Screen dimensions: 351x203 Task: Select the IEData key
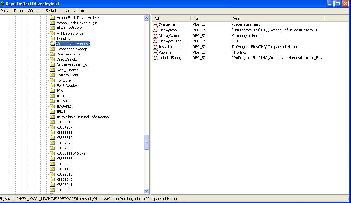coord(62,112)
